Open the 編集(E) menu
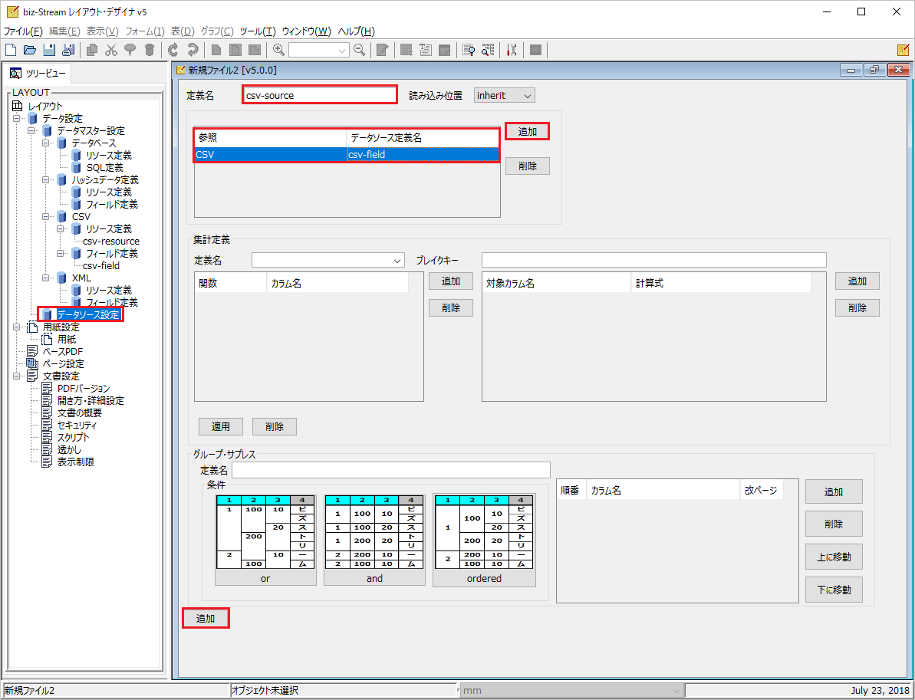The height and width of the screenshot is (700, 915). 64,31
